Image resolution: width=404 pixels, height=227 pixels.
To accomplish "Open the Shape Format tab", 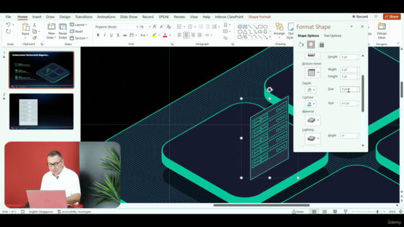I will click(259, 17).
